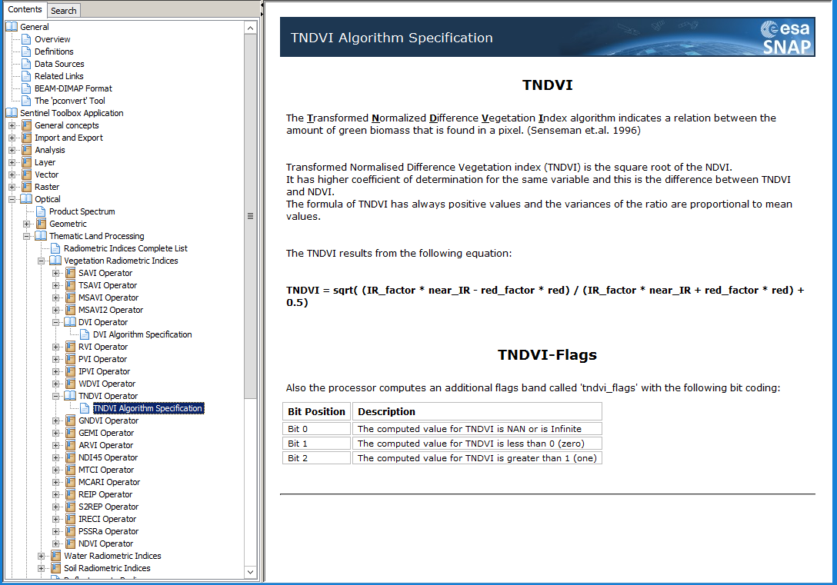Click the Data Sources page icon

coord(26,64)
